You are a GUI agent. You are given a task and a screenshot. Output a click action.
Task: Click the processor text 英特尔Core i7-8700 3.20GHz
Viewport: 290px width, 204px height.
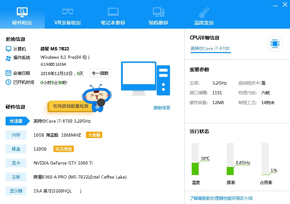pyautogui.click(x=62, y=121)
